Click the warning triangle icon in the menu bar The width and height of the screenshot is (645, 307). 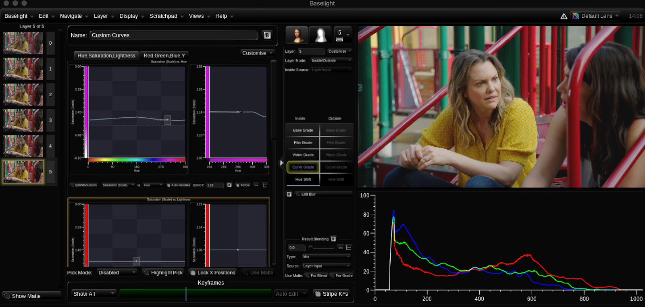coord(564,16)
